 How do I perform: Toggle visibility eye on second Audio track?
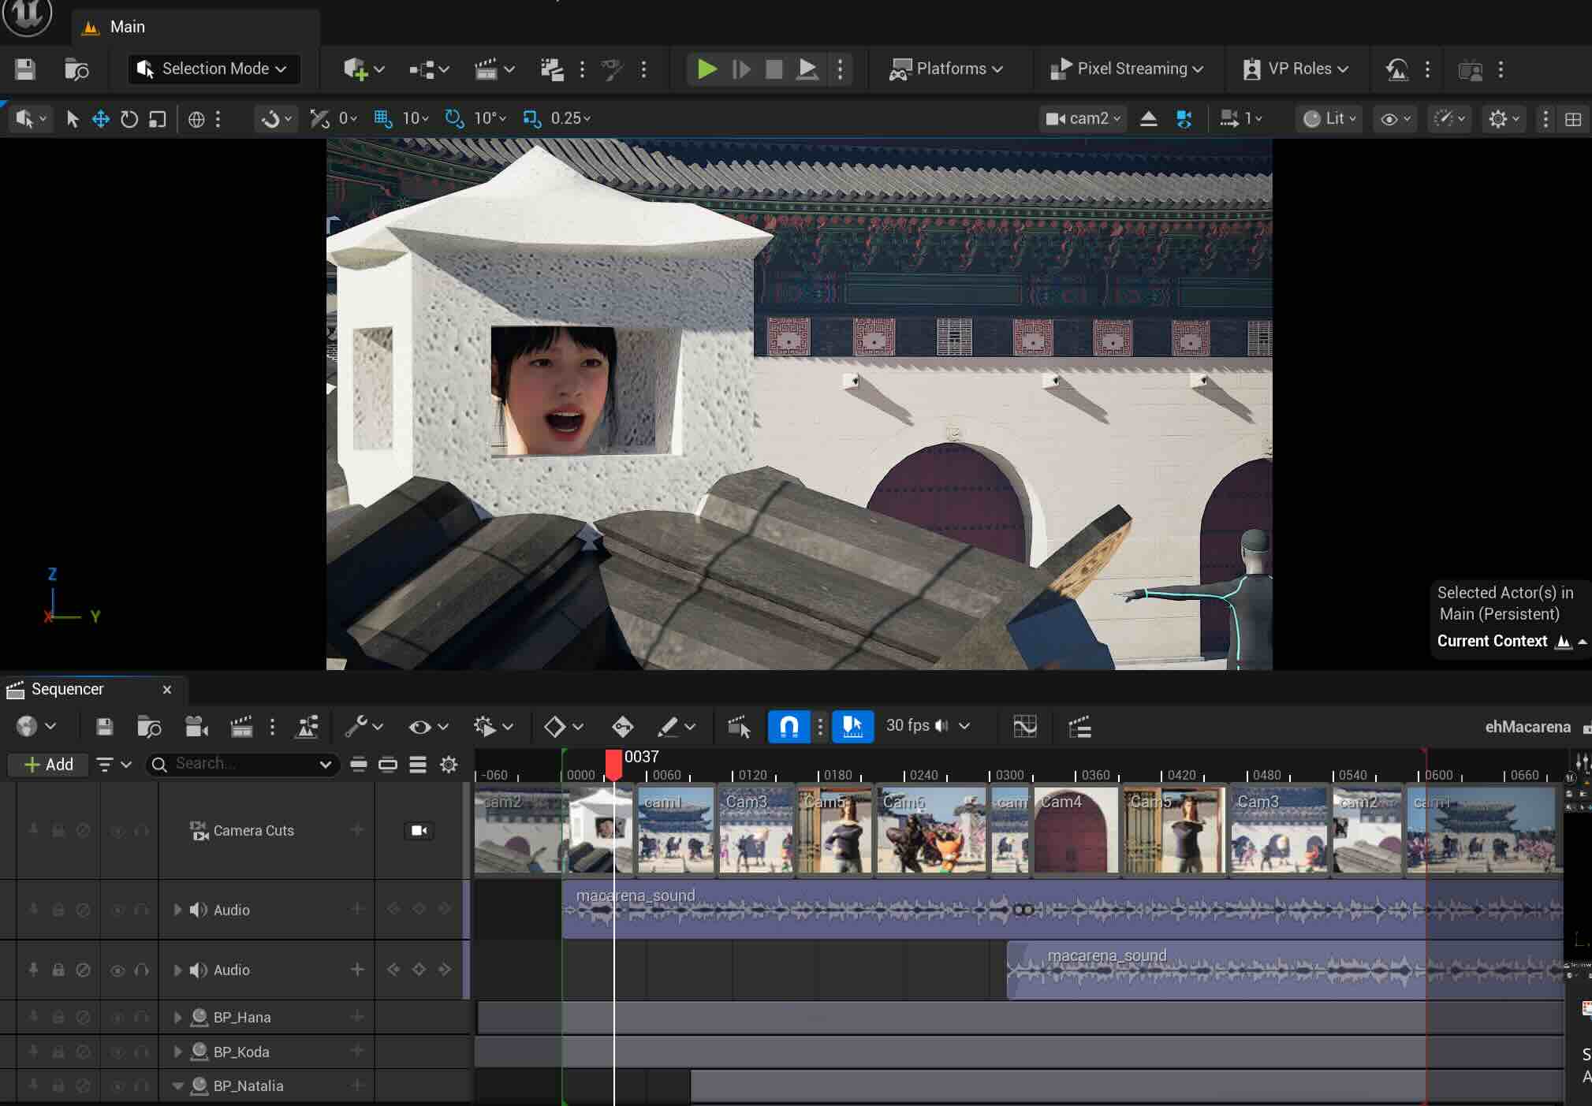pyautogui.click(x=117, y=970)
